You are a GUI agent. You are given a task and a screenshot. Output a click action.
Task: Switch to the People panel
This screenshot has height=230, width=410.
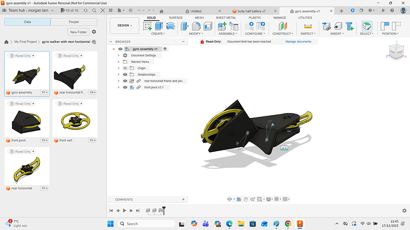[74, 22]
